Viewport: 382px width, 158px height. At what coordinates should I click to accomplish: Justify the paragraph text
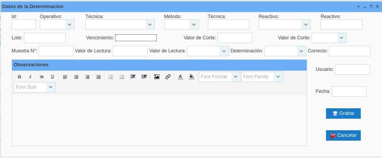(x=98, y=77)
